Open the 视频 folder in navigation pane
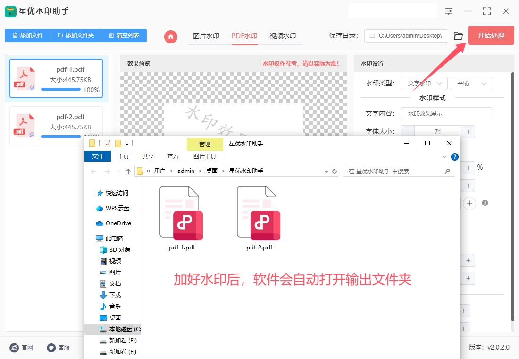Screen dimensions: 519x359 (110, 261)
